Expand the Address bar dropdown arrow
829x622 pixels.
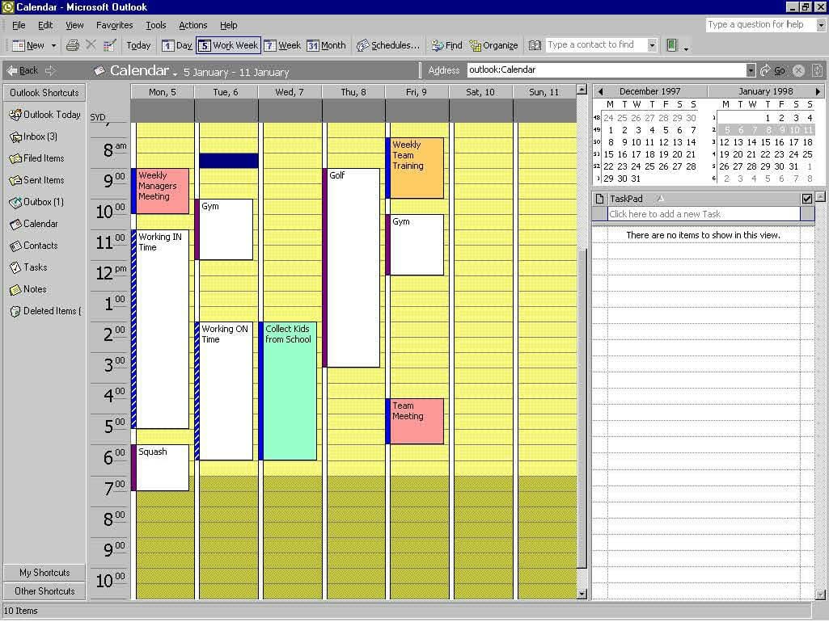point(751,70)
